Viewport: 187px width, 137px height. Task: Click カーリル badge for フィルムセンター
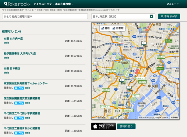(x=19, y=88)
